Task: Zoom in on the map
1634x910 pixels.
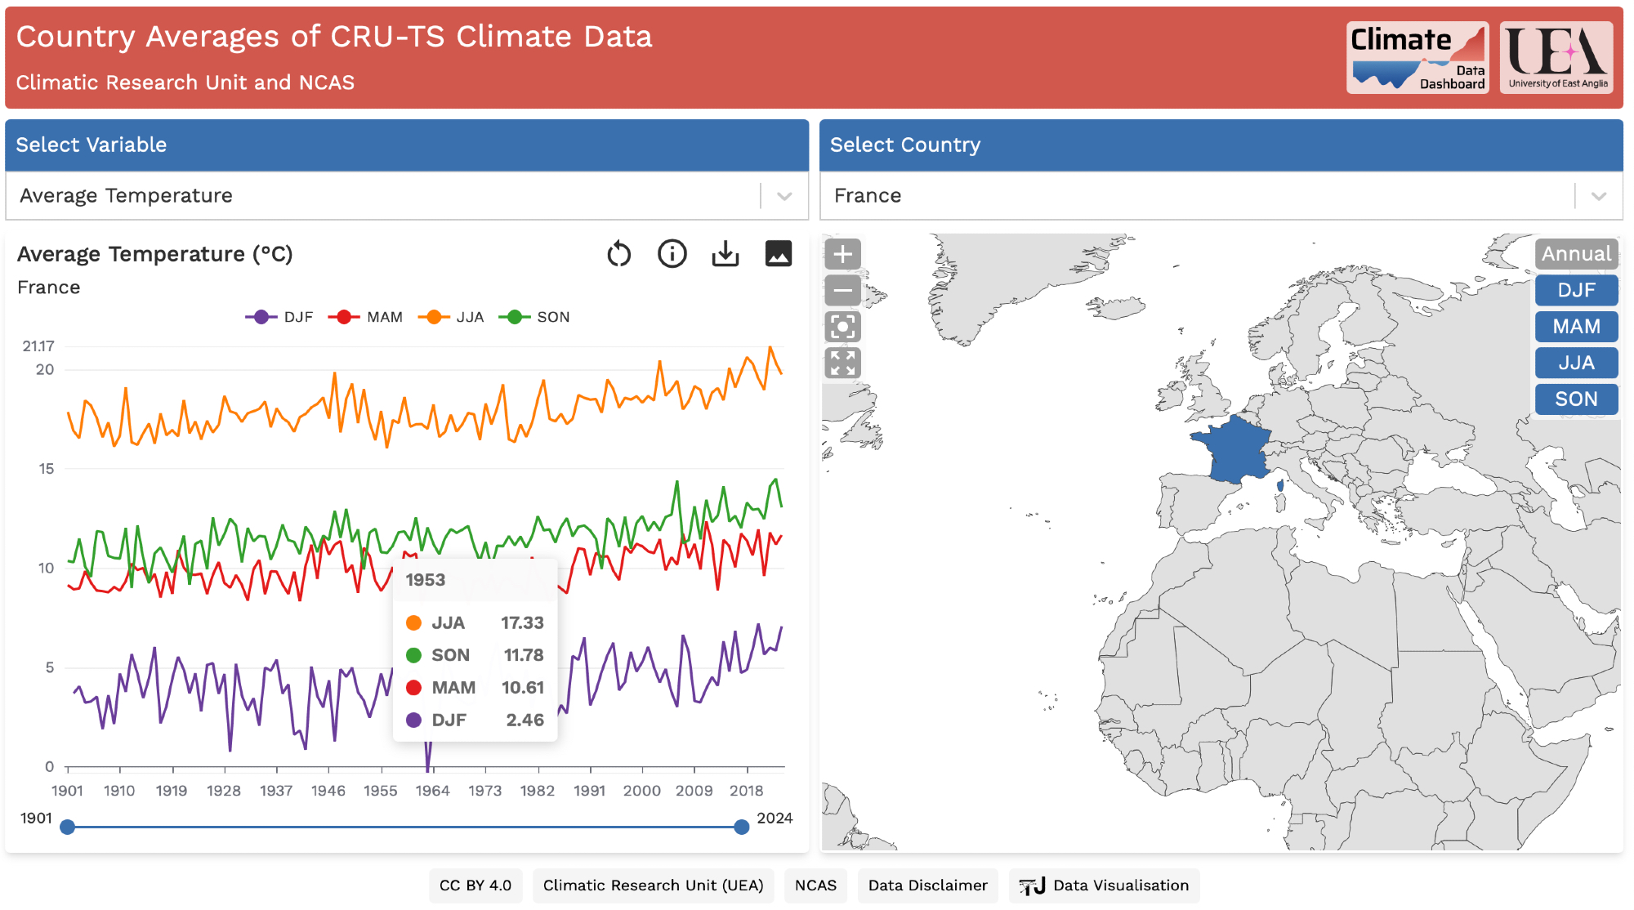Action: pos(842,254)
